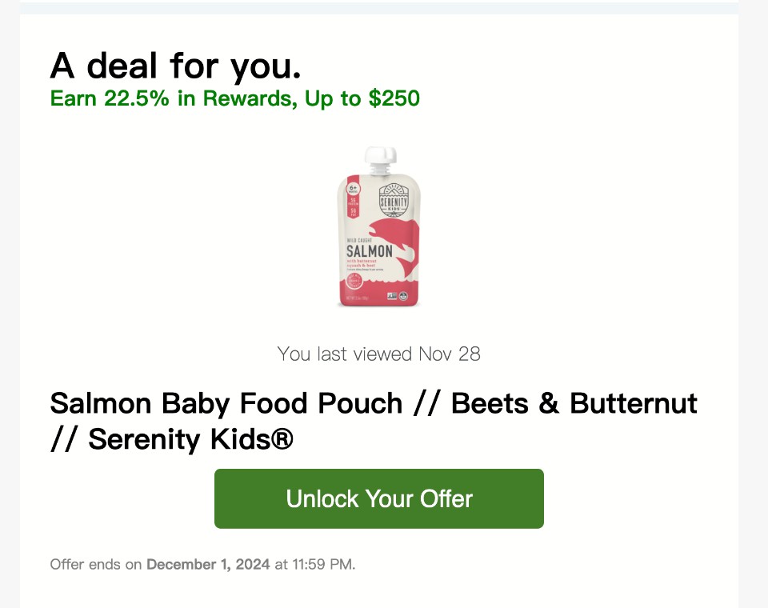The height and width of the screenshot is (608, 768).
Task: Click the 6+ months badge on pouch
Action: [353, 189]
